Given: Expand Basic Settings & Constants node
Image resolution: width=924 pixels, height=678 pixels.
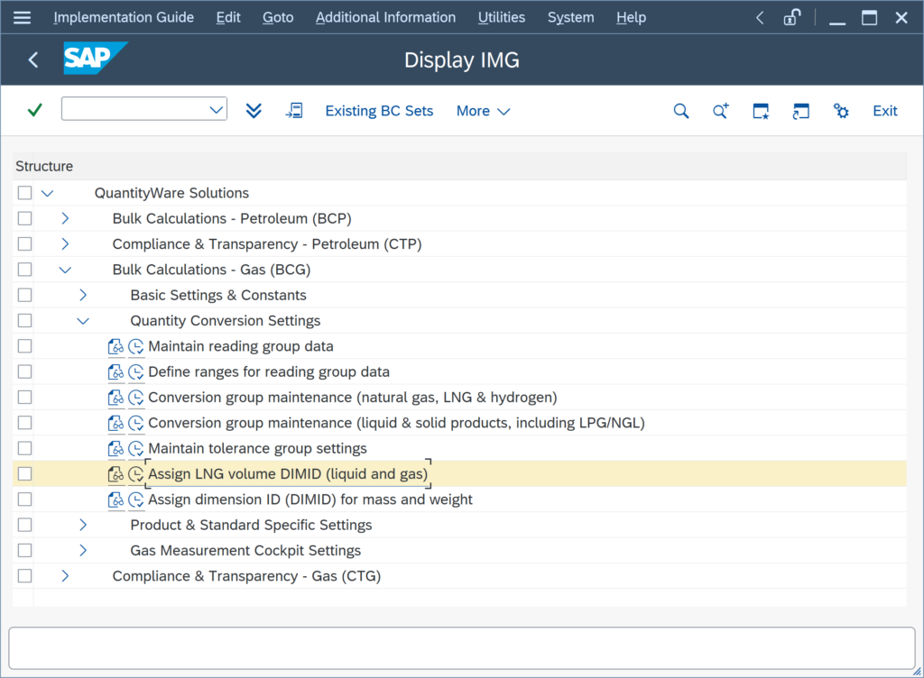Looking at the screenshot, I should click(82, 295).
